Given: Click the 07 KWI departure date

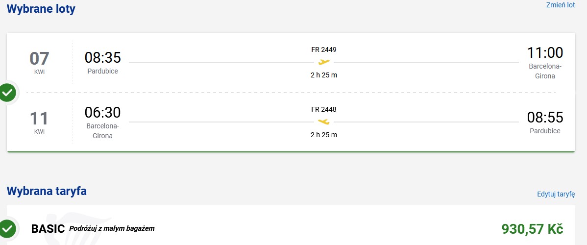Looking at the screenshot, I should (39, 63).
